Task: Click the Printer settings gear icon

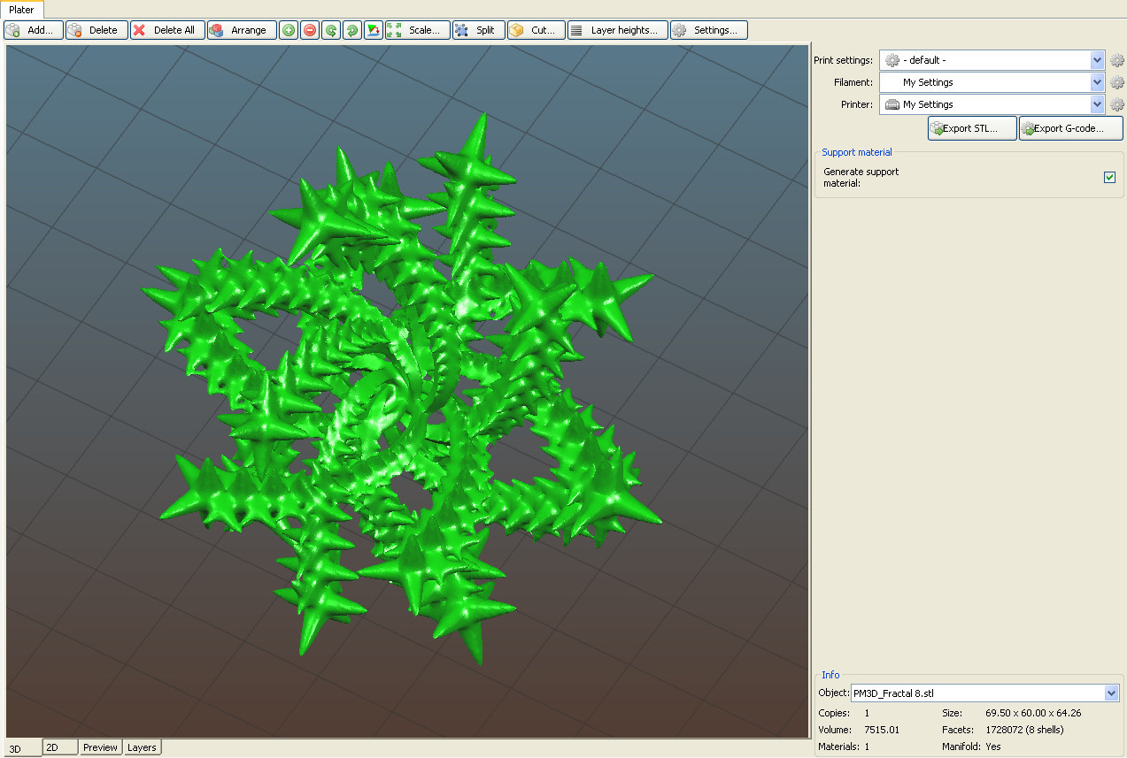Action: click(1116, 104)
